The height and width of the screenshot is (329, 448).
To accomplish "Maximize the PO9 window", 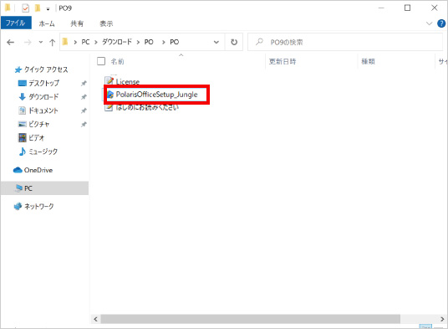I will 407,8.
